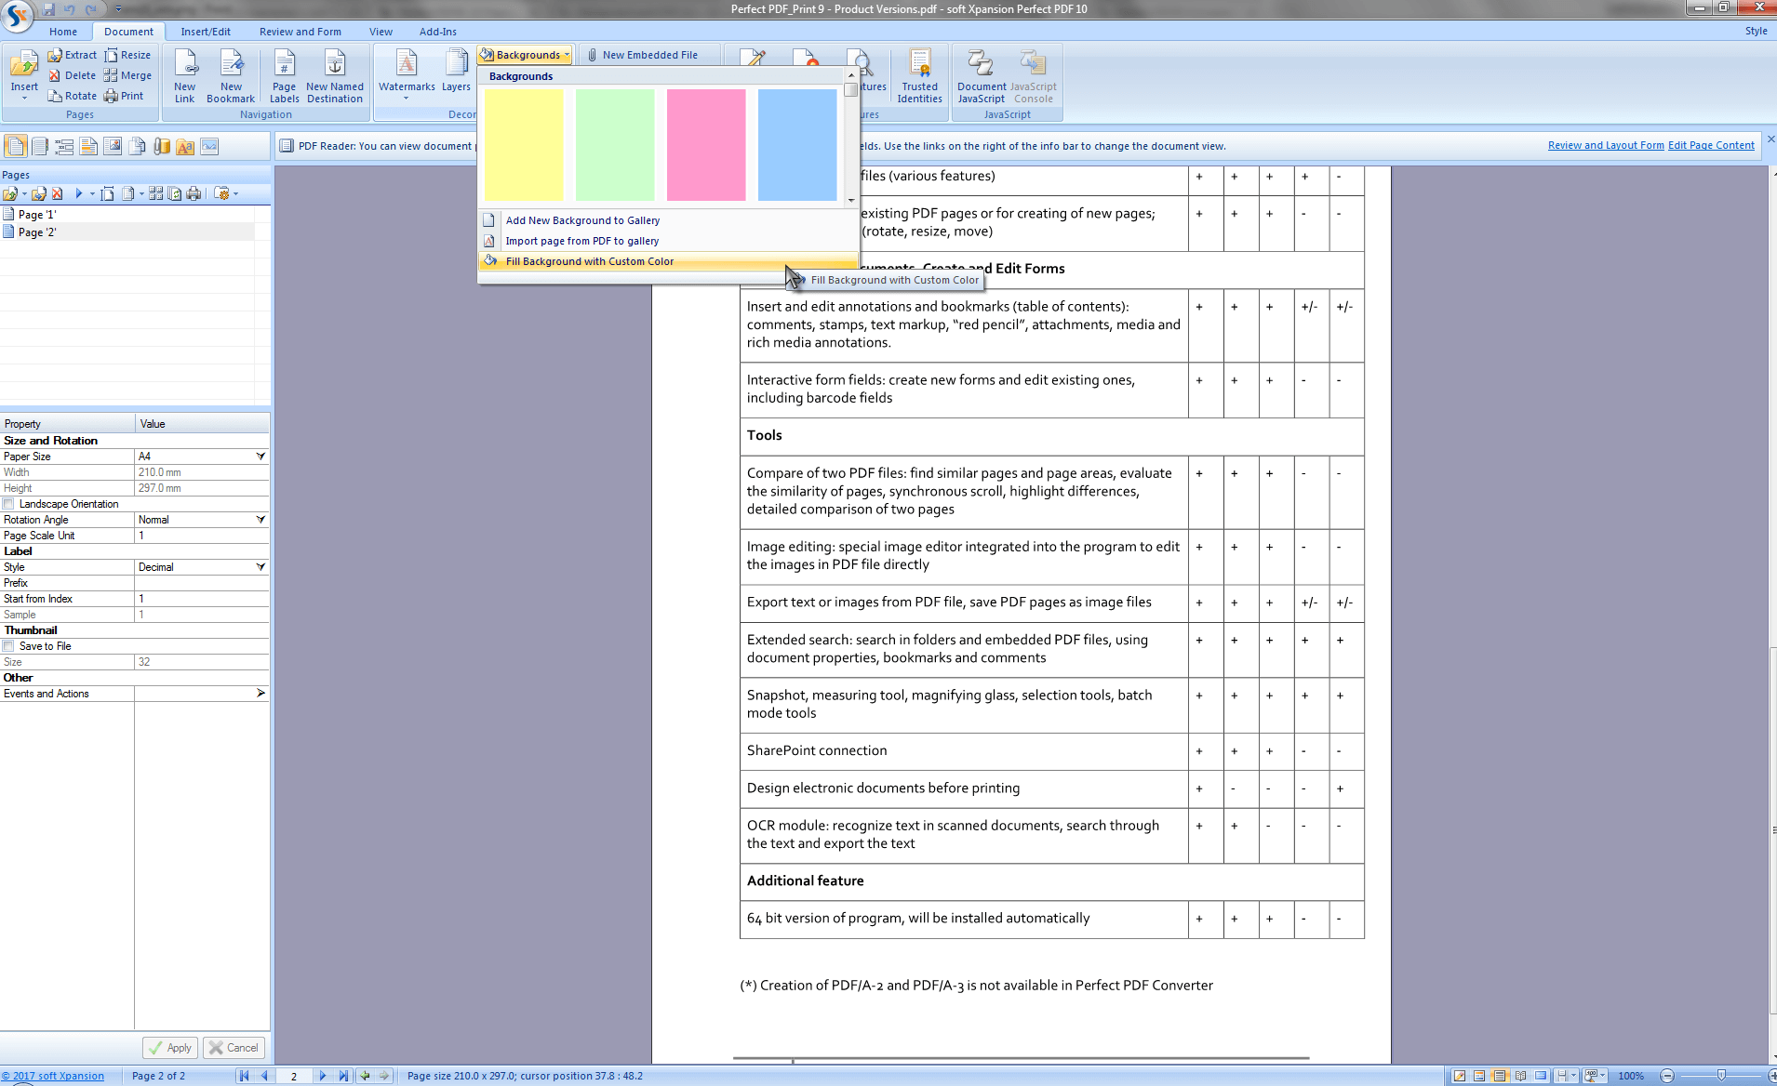The width and height of the screenshot is (1777, 1086).
Task: Switch to continuous page view in status bar
Action: (1500, 1076)
